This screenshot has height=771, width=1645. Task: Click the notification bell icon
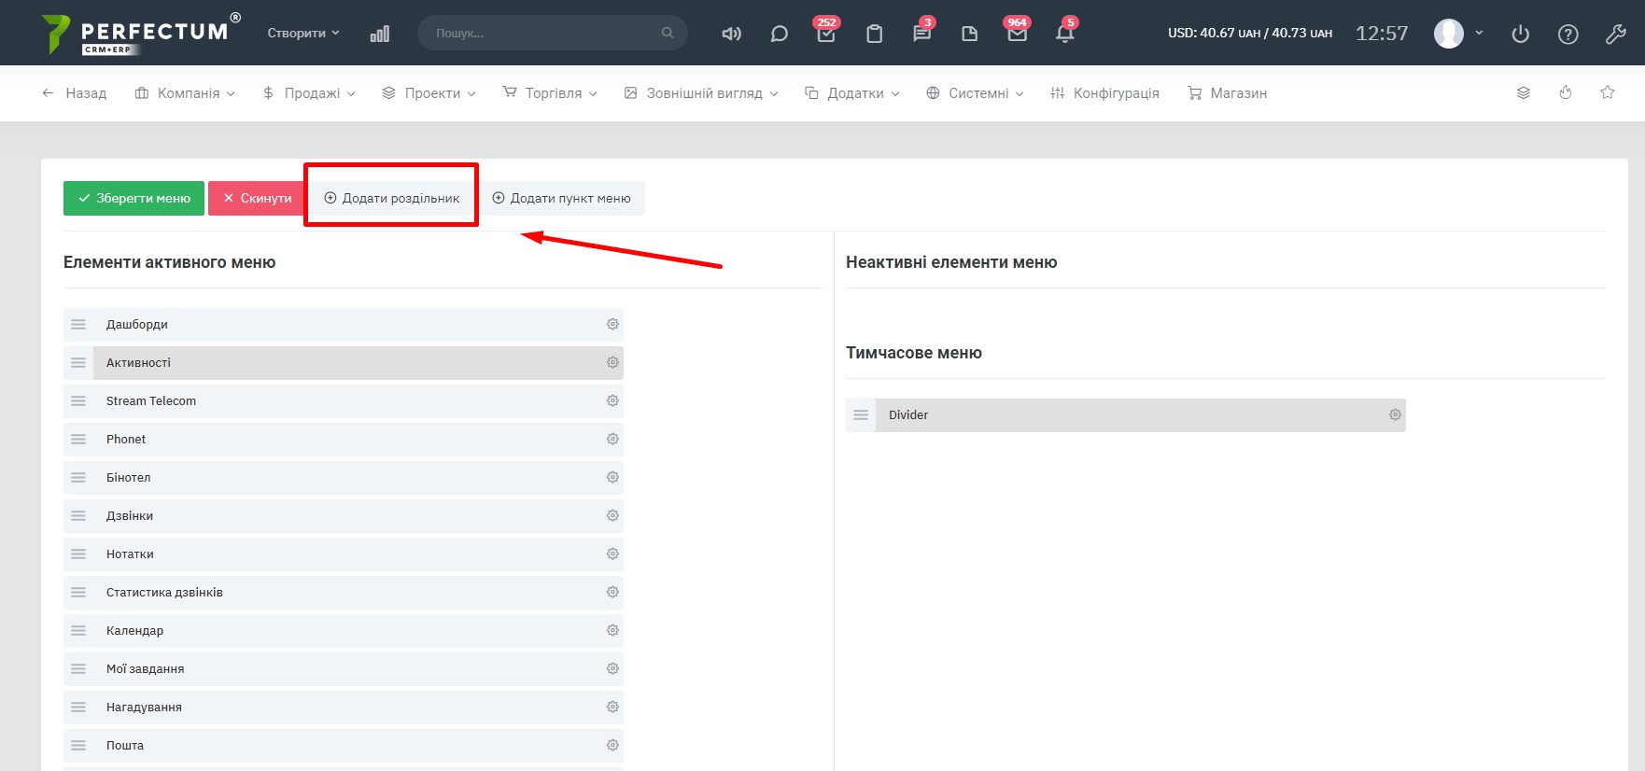pyautogui.click(x=1064, y=34)
